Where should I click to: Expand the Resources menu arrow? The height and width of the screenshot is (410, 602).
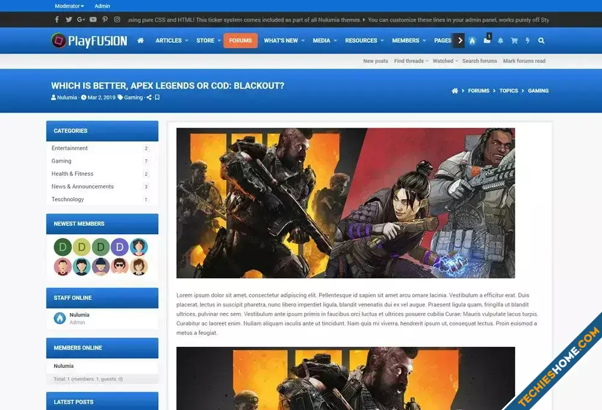pyautogui.click(x=382, y=40)
